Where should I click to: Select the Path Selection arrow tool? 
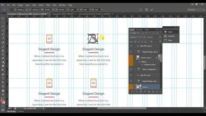tap(3, 82)
